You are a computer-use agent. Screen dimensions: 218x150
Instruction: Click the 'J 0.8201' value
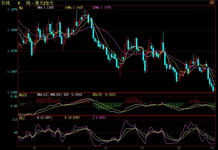point(99,118)
